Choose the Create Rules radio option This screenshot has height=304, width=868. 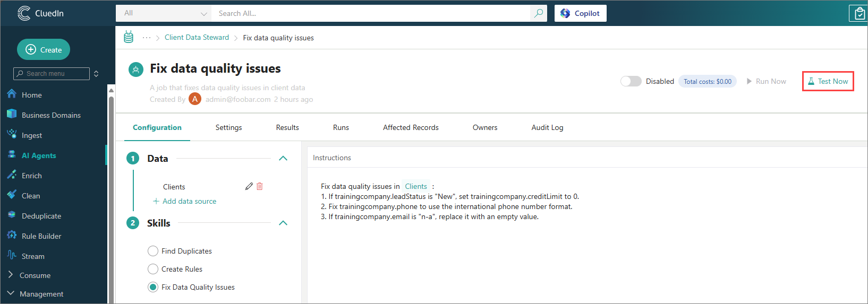(153, 269)
